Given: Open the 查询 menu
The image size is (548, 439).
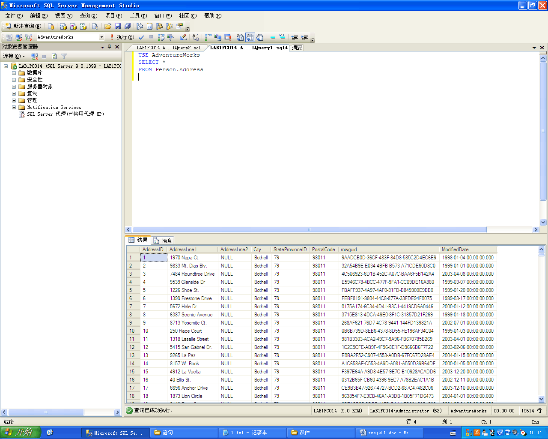Looking at the screenshot, I should 89,16.
